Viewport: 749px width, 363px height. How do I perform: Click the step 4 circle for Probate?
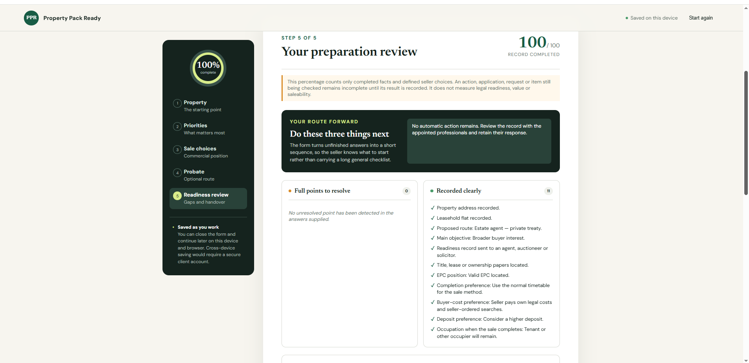(x=177, y=173)
